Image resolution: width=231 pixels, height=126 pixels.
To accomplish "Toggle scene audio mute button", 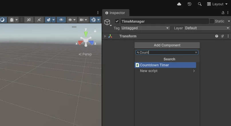I will [x=39, y=20].
